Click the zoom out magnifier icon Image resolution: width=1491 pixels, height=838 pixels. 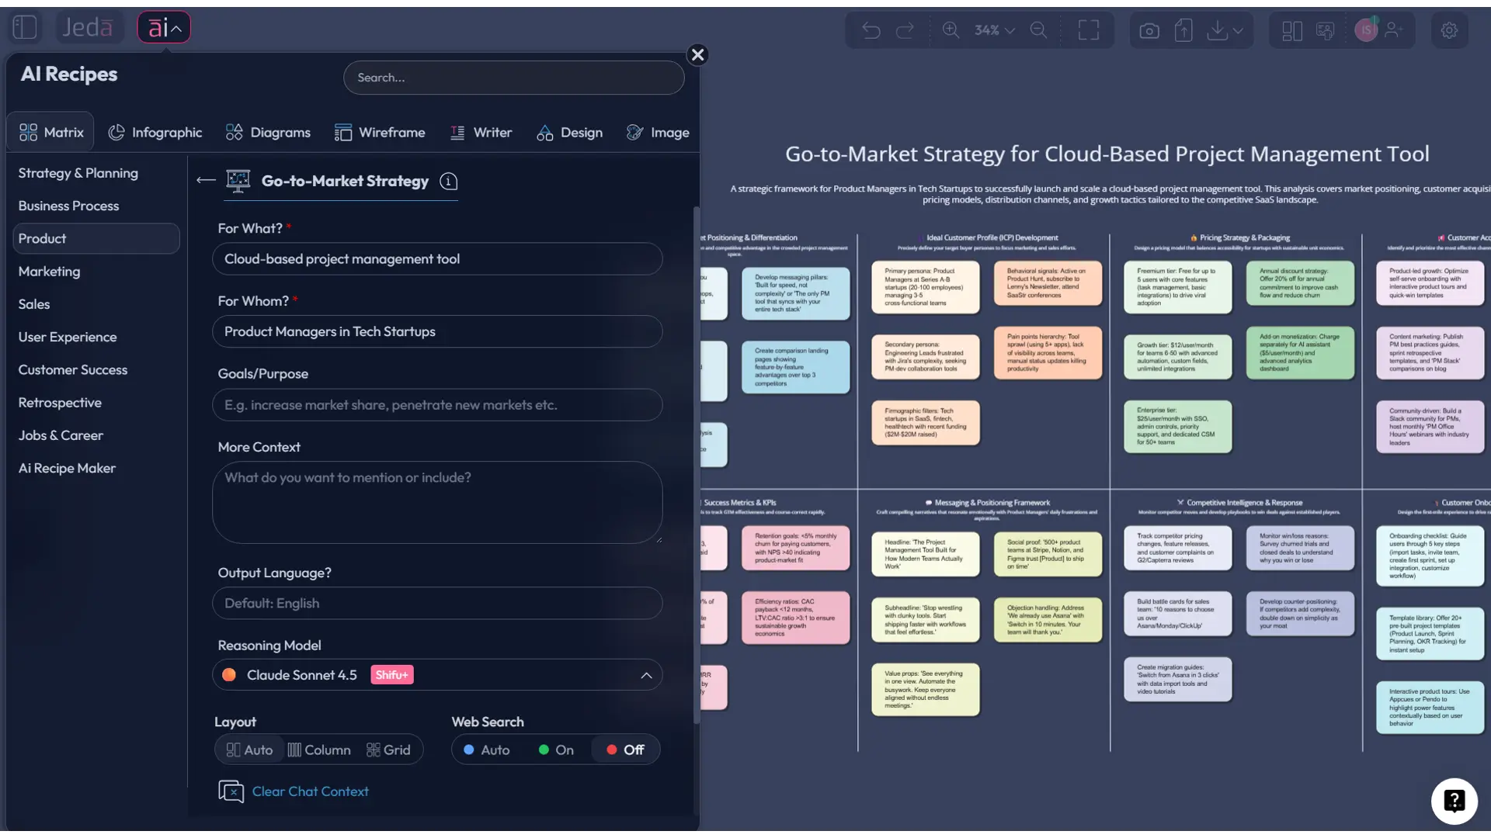click(x=1038, y=30)
